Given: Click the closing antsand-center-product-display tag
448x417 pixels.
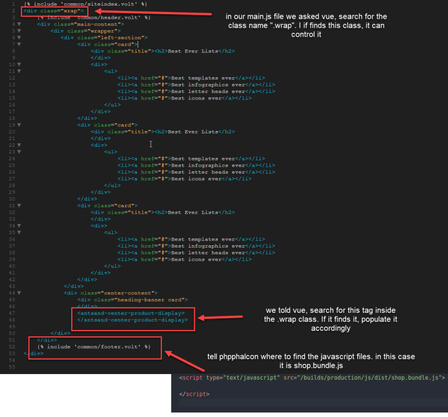Looking at the screenshot, I should pos(133,320).
